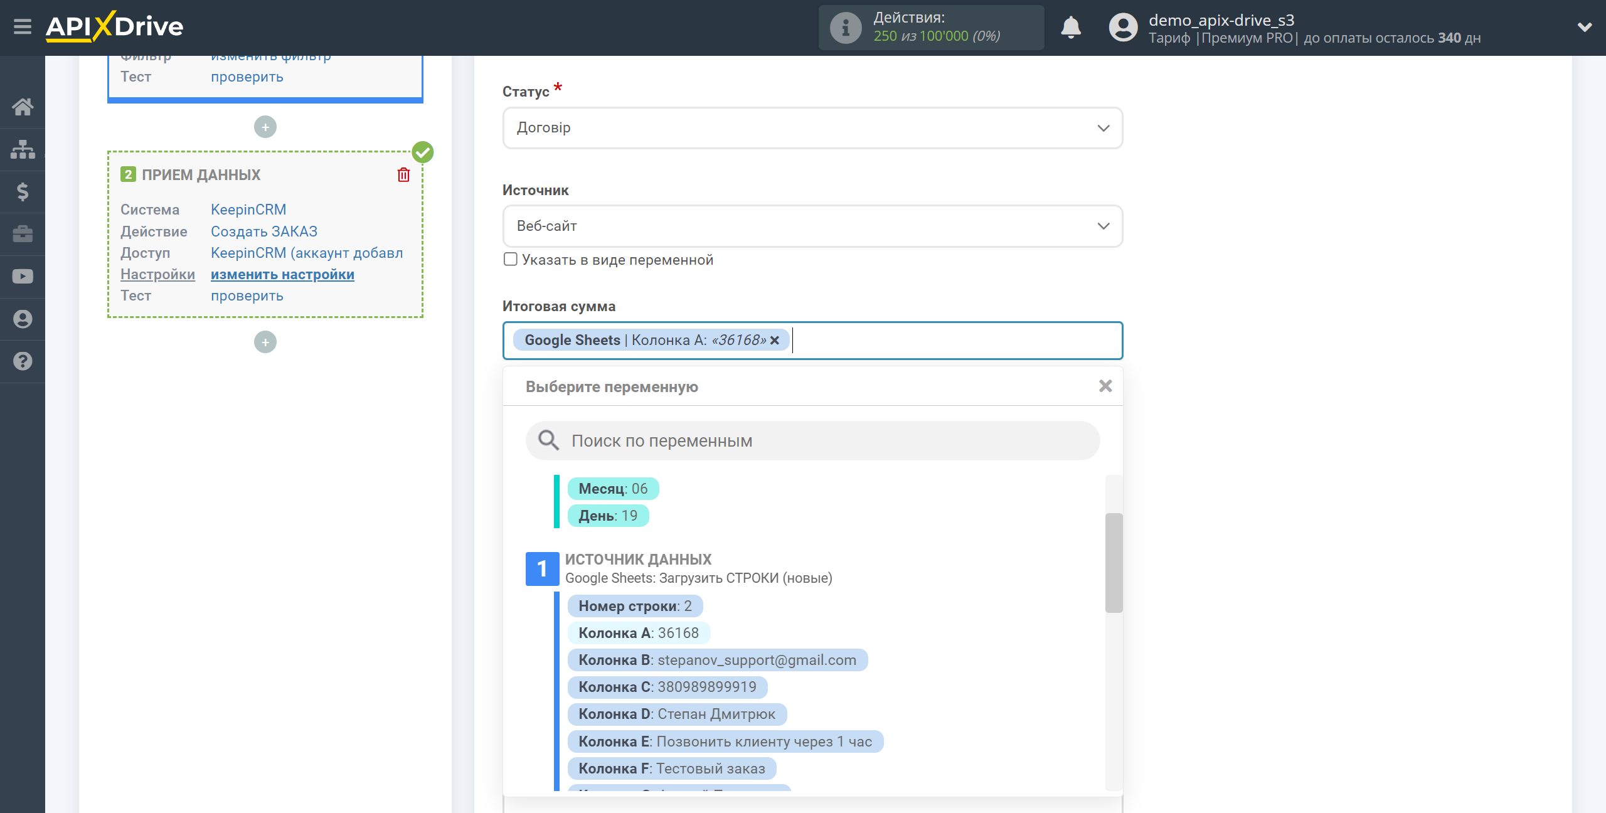Select variable Номер строки: 2
The image size is (1606, 813).
coord(635,606)
